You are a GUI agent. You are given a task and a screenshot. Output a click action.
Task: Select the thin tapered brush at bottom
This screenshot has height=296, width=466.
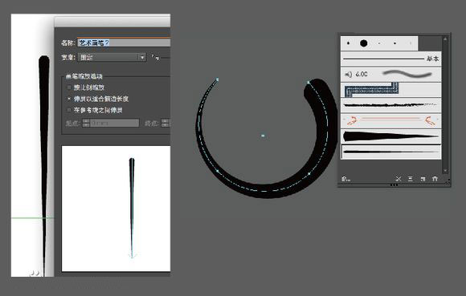click(390, 152)
